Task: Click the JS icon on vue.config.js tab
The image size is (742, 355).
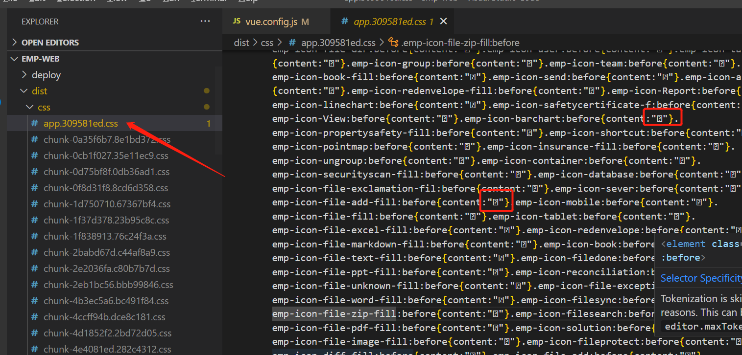Action: [x=237, y=21]
